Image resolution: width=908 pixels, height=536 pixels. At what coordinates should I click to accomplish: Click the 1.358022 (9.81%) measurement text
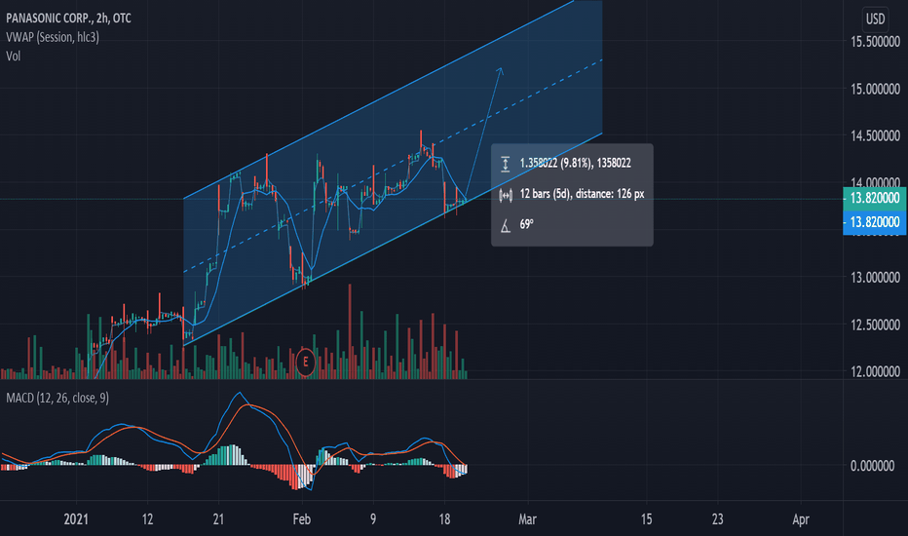tap(576, 164)
